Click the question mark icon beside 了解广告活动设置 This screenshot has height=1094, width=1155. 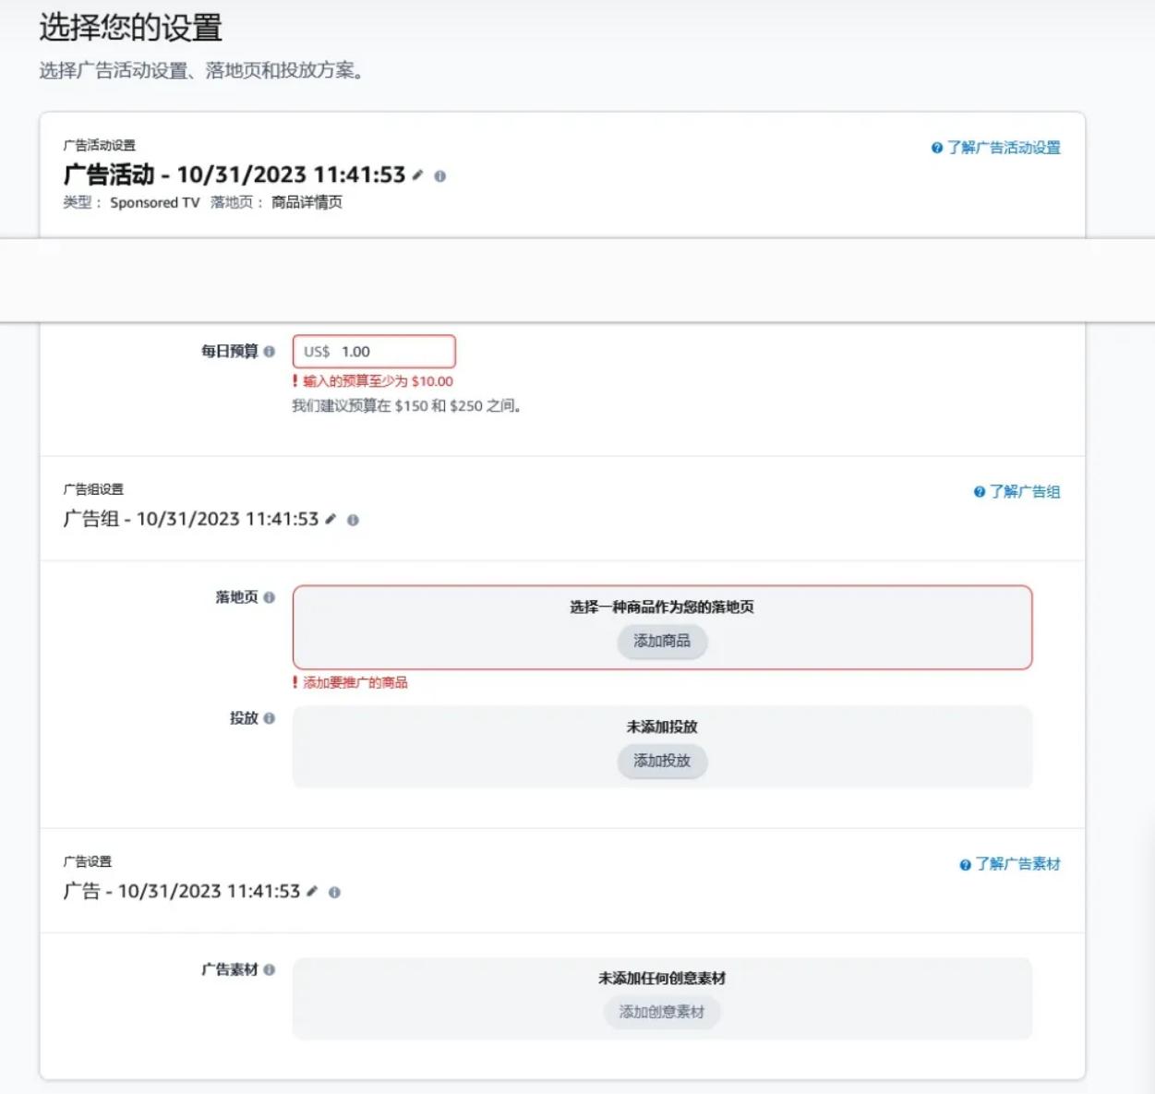pos(937,148)
